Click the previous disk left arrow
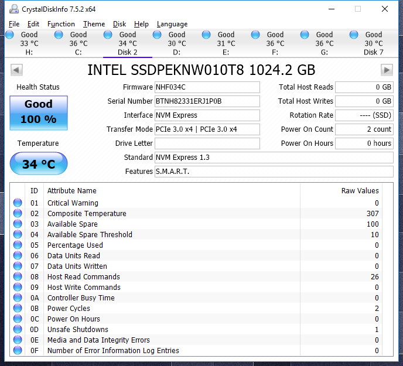Viewport: 403px width, 366px height. click(16, 70)
